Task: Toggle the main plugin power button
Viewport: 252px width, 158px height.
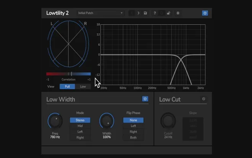Action: [x=205, y=13]
